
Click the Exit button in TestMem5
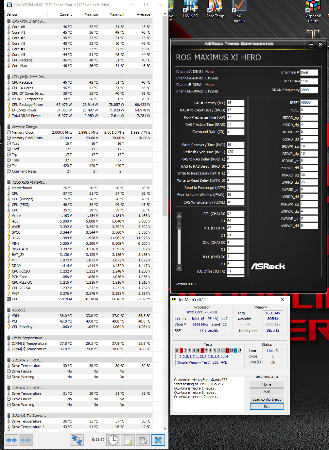click(x=267, y=407)
